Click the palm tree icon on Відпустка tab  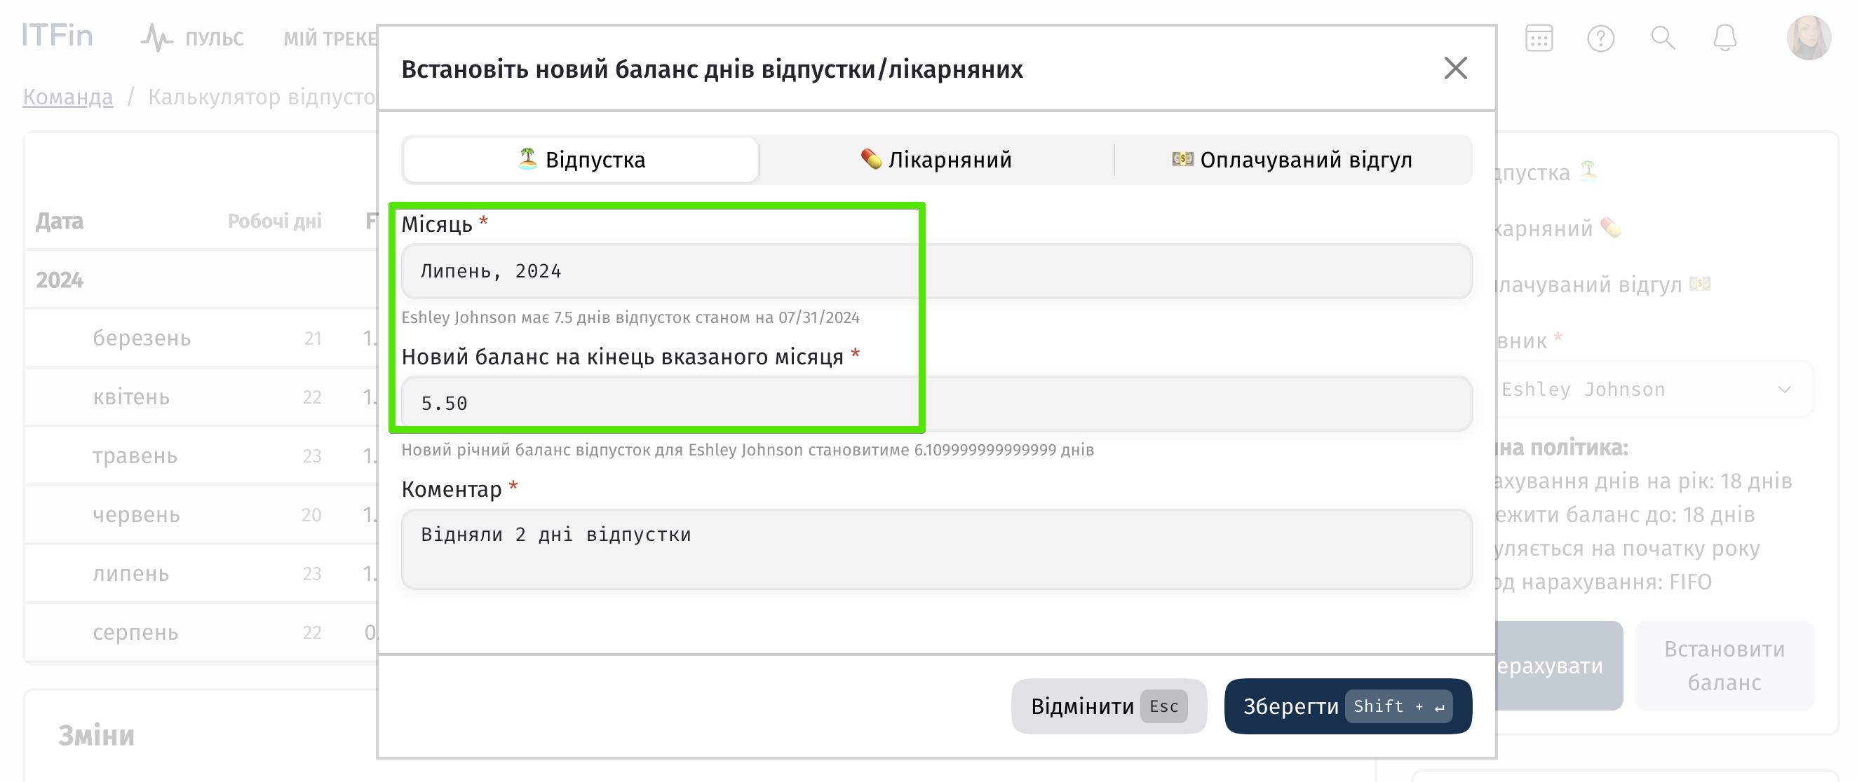pos(527,158)
